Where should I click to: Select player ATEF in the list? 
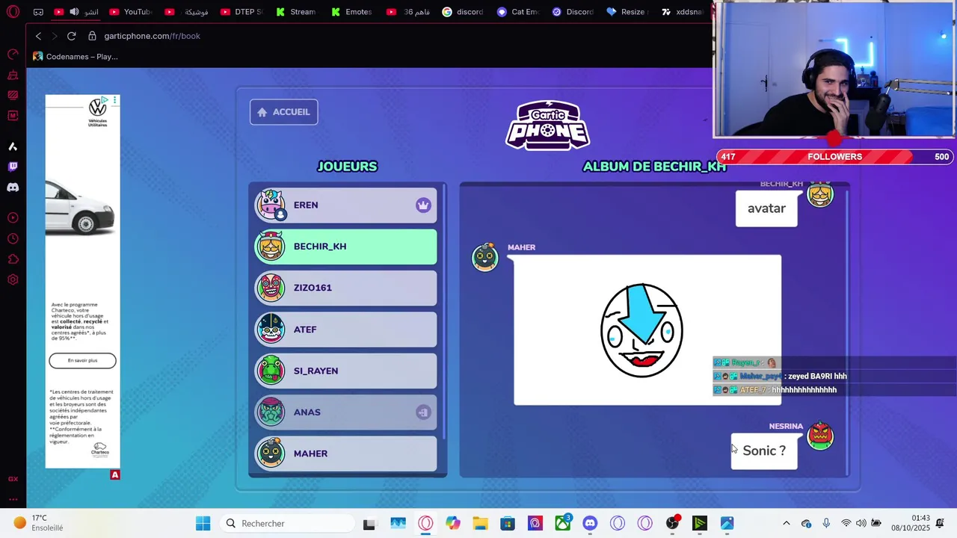pos(345,330)
